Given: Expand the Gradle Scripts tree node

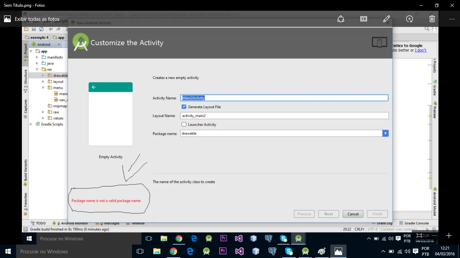Looking at the screenshot, I should tap(31, 124).
